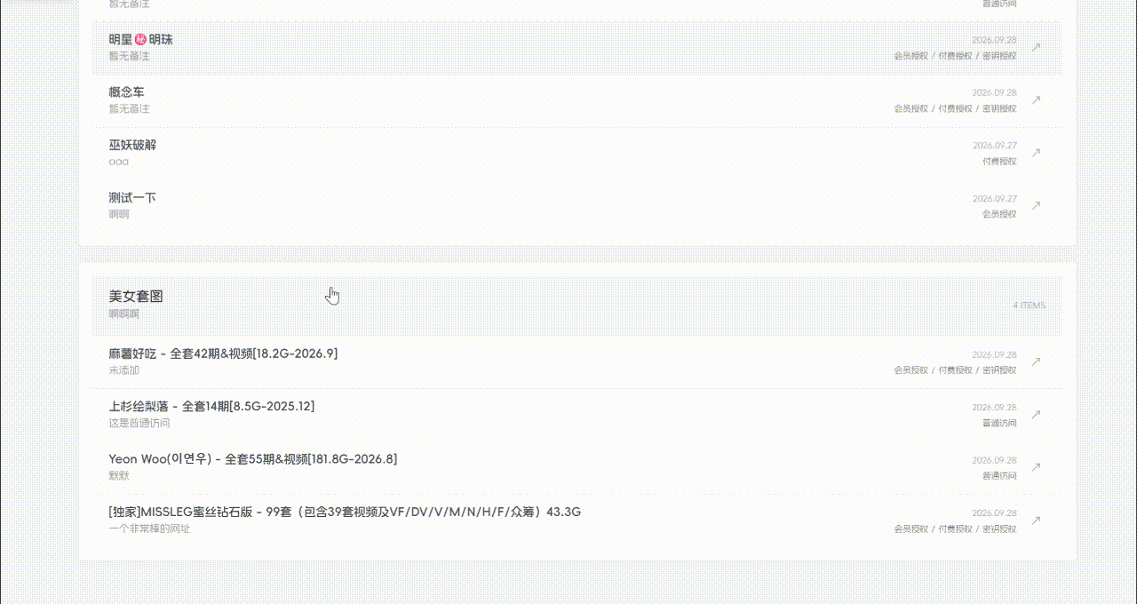The height and width of the screenshot is (604, 1137).
Task: Open the arrow icon for 麻薯好吃 entry
Action: pos(1036,362)
